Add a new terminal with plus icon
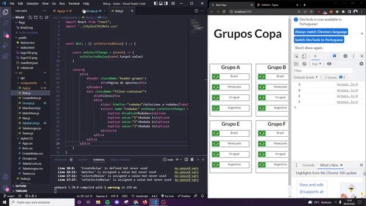366x206 pixels. point(177,160)
